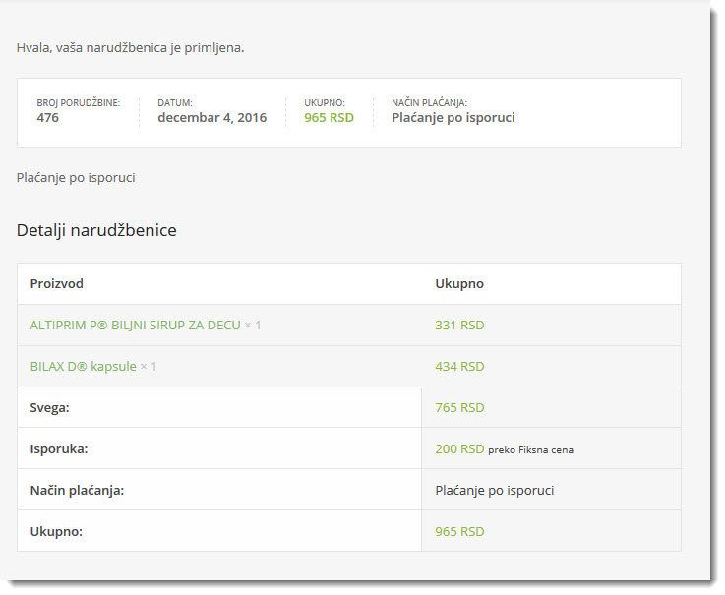
Task: Click the 965 RSD value in last table row
Action: pos(459,531)
